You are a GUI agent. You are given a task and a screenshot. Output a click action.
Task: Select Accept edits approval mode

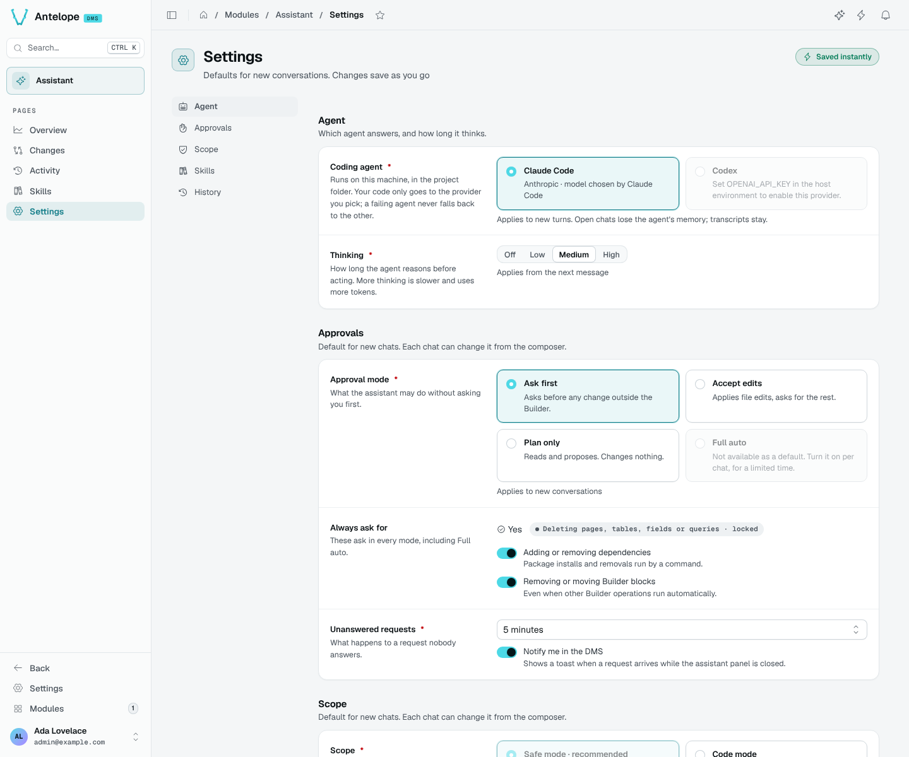coord(776,396)
